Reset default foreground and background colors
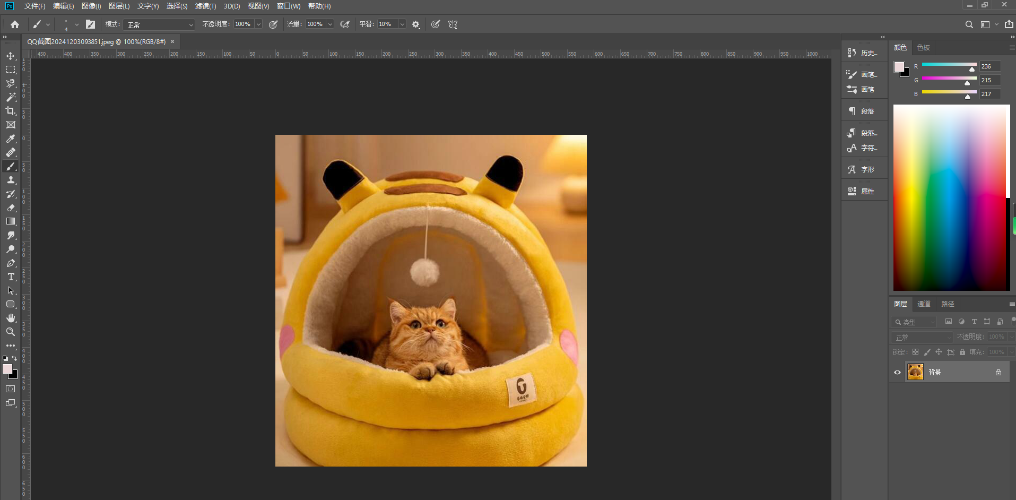1016x500 pixels. tap(5, 358)
